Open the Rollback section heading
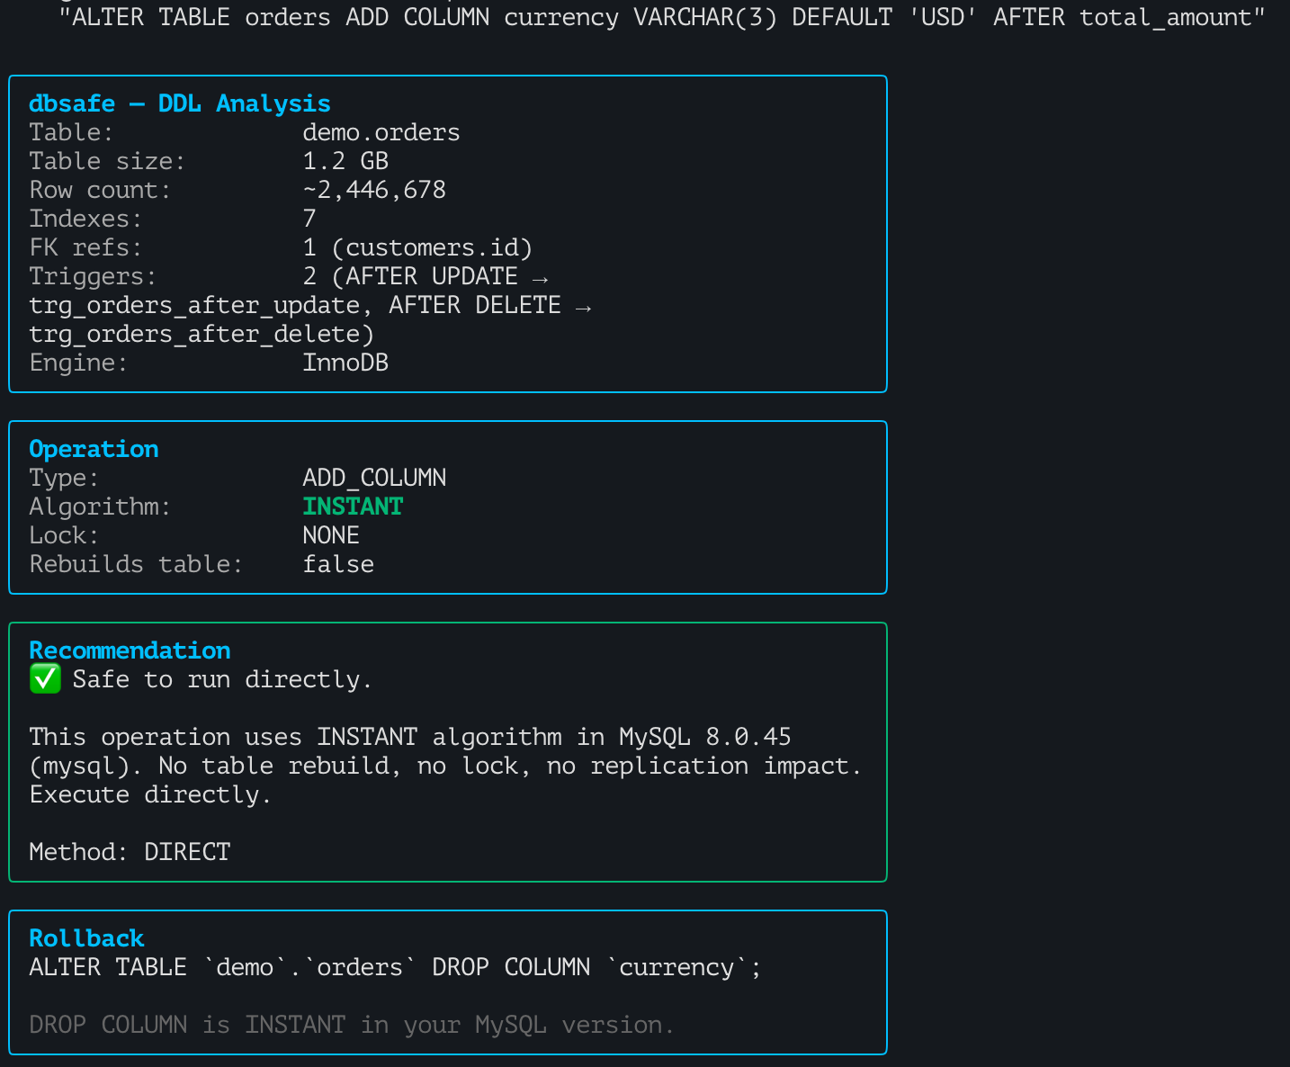Screen dimensions: 1290x1067 86,937
